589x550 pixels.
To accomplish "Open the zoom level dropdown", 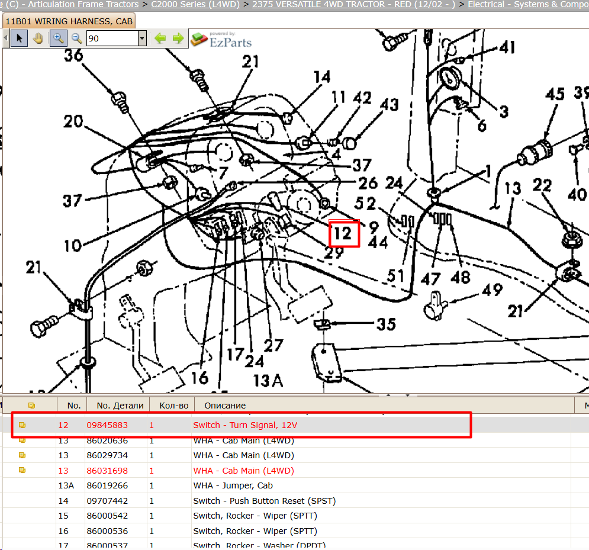I will pyautogui.click(x=142, y=38).
